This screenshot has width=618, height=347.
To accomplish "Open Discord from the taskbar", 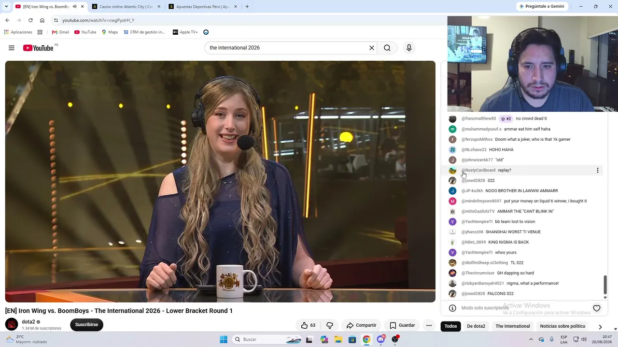I will (381, 339).
